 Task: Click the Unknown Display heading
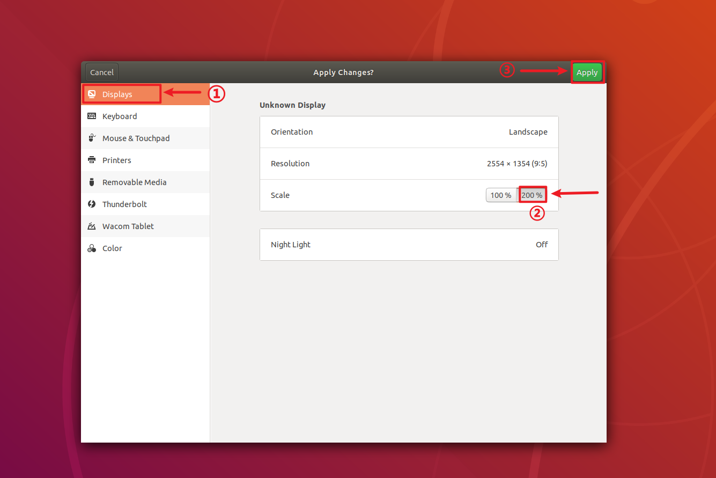pyautogui.click(x=293, y=105)
